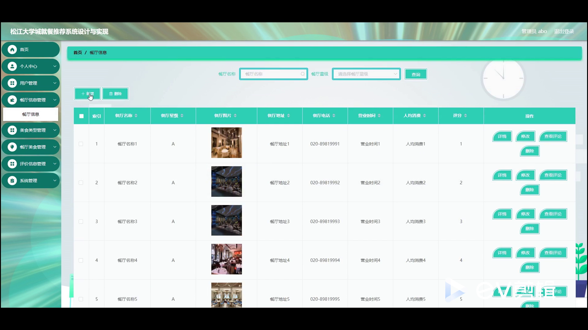
Task: Select the 餐厅信息 submenu item
Action: pyautogui.click(x=31, y=114)
